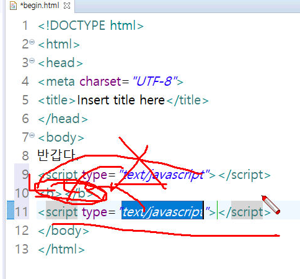Click the closing </script> tag on line 9
This screenshot has width=300, height=279.
point(244,175)
